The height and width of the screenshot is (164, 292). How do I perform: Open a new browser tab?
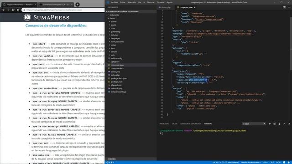tap(78, 5)
